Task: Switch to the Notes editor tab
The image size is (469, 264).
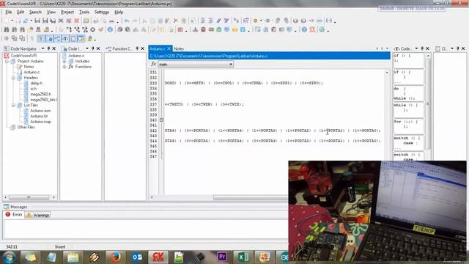Action: coord(179,49)
